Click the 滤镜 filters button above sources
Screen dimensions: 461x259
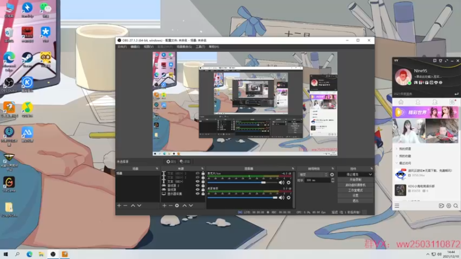(185, 162)
